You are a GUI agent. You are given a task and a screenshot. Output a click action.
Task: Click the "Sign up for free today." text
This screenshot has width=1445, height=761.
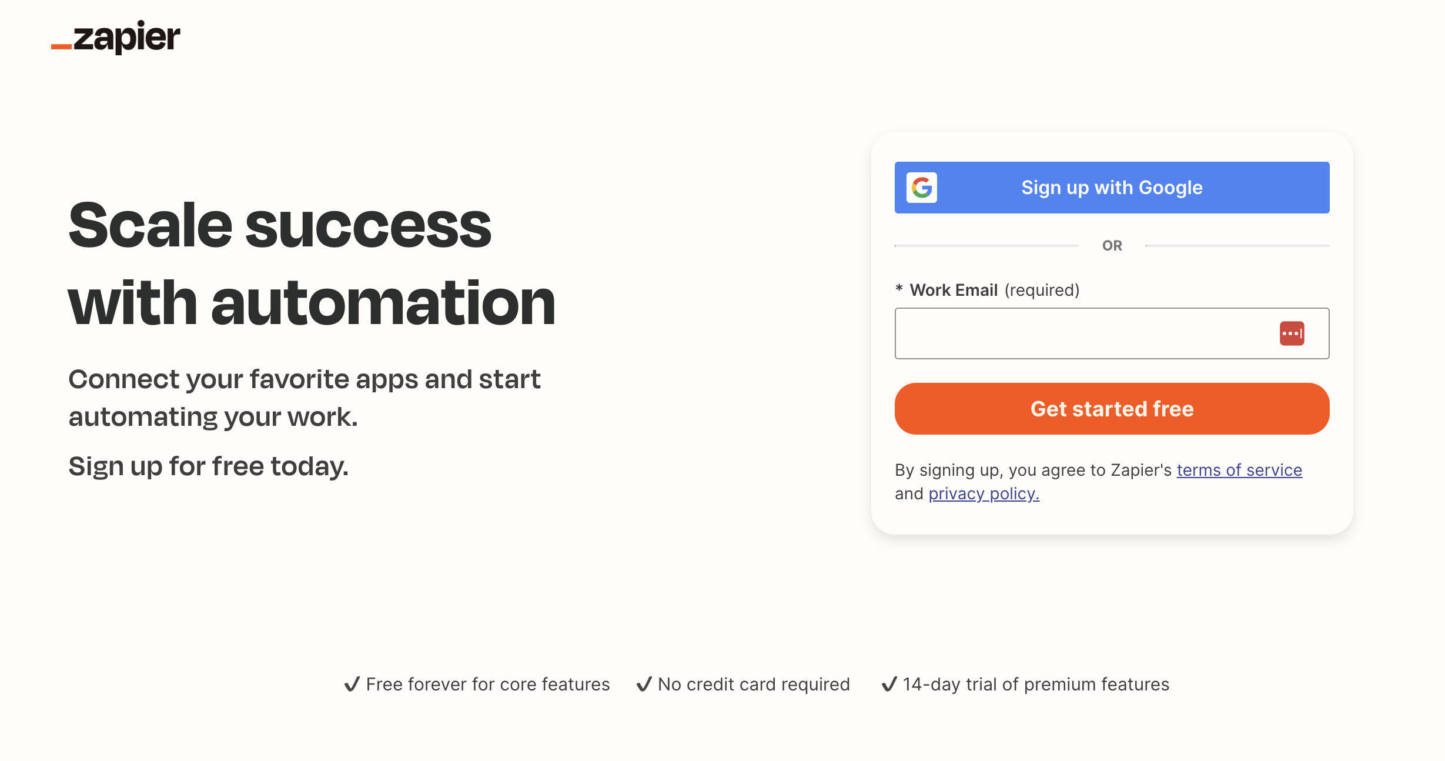(x=209, y=466)
